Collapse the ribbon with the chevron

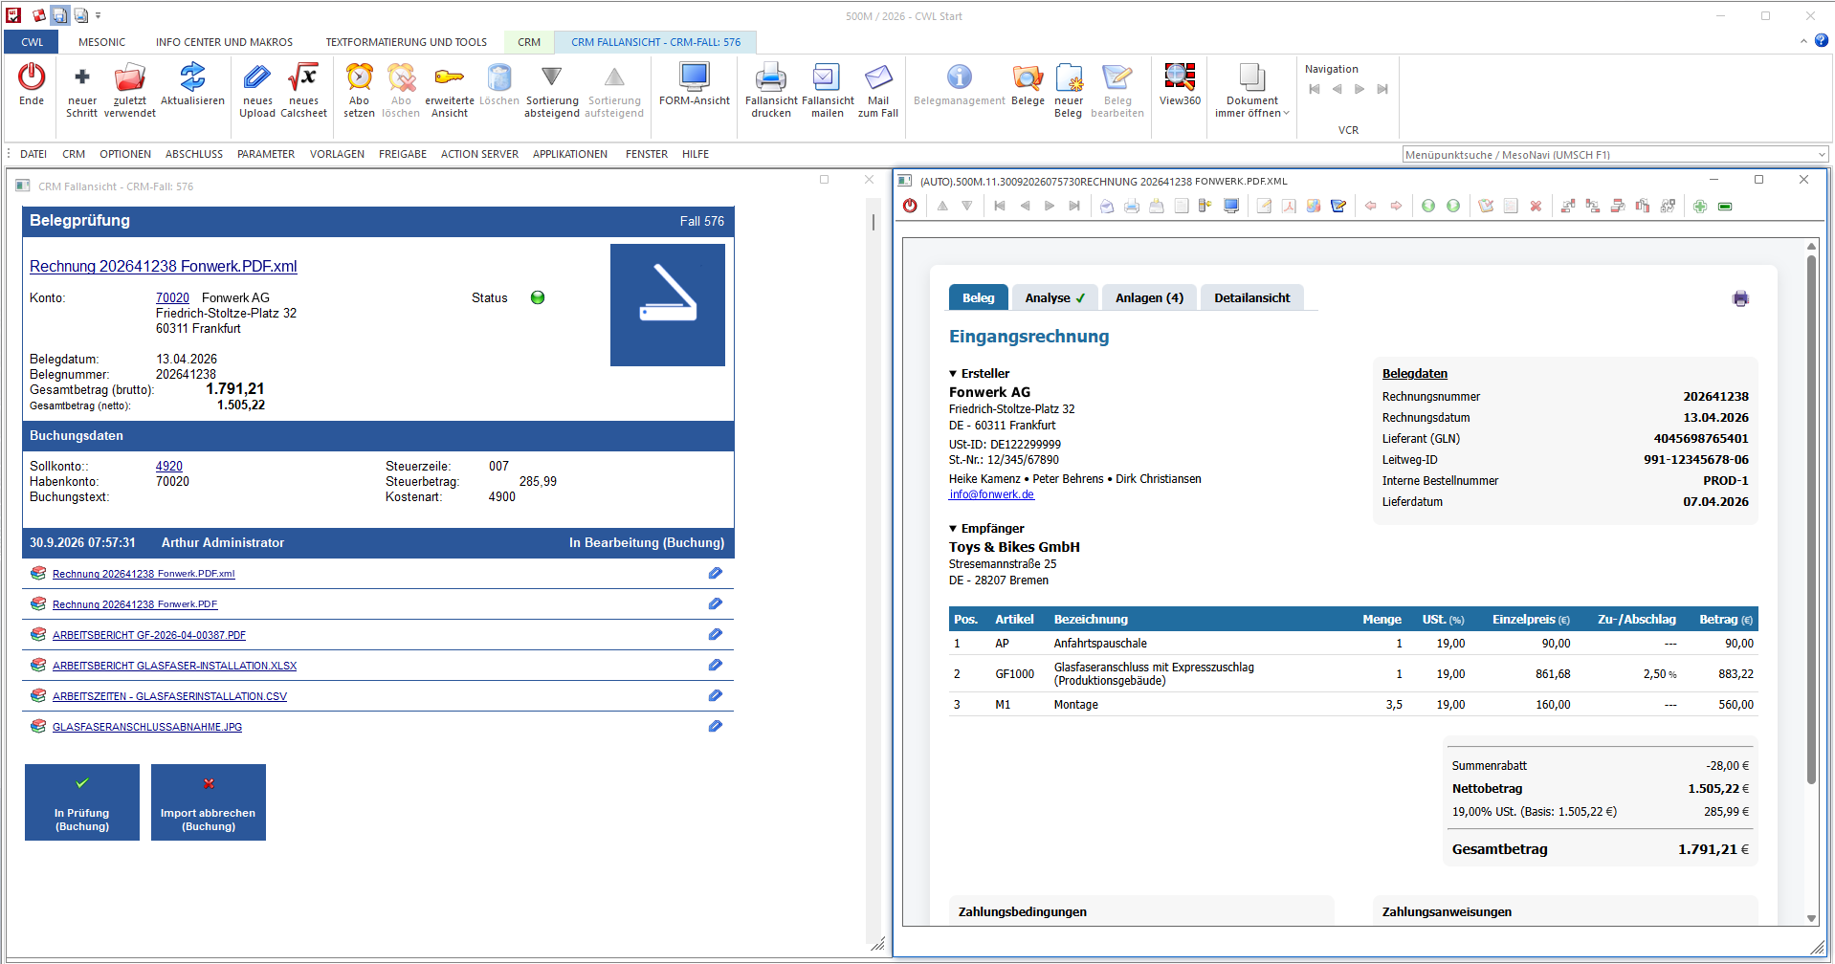tap(1803, 41)
